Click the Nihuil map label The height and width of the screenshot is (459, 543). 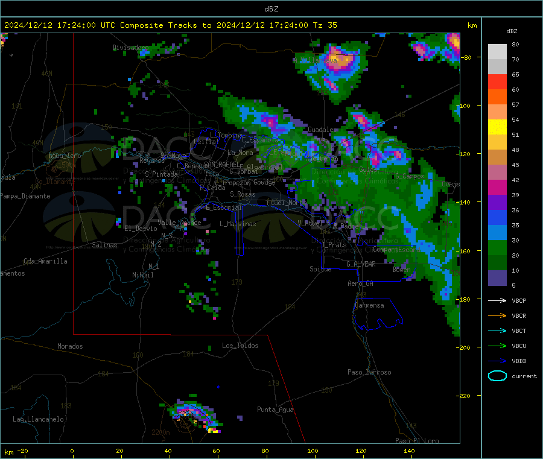[x=142, y=275]
